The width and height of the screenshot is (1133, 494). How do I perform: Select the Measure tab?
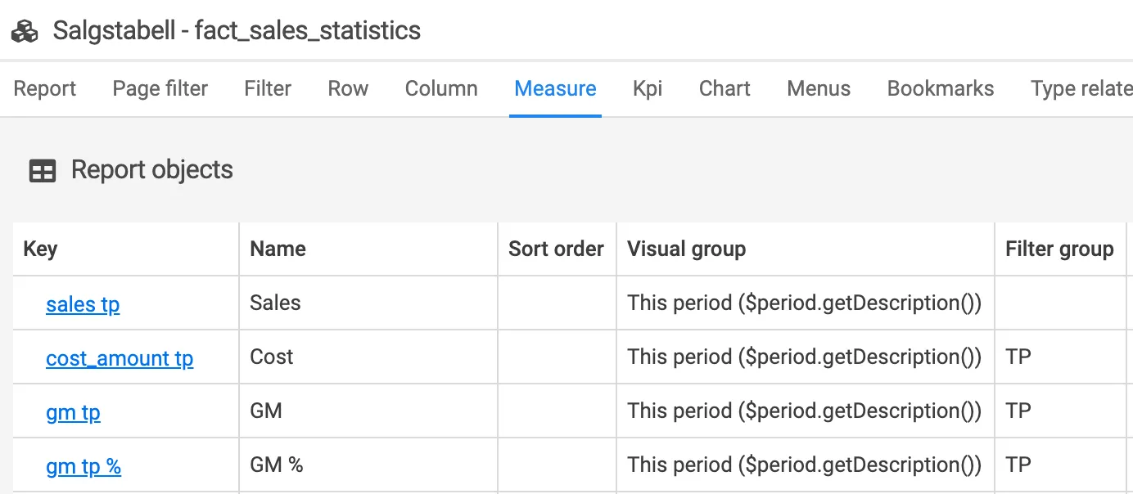coord(555,88)
